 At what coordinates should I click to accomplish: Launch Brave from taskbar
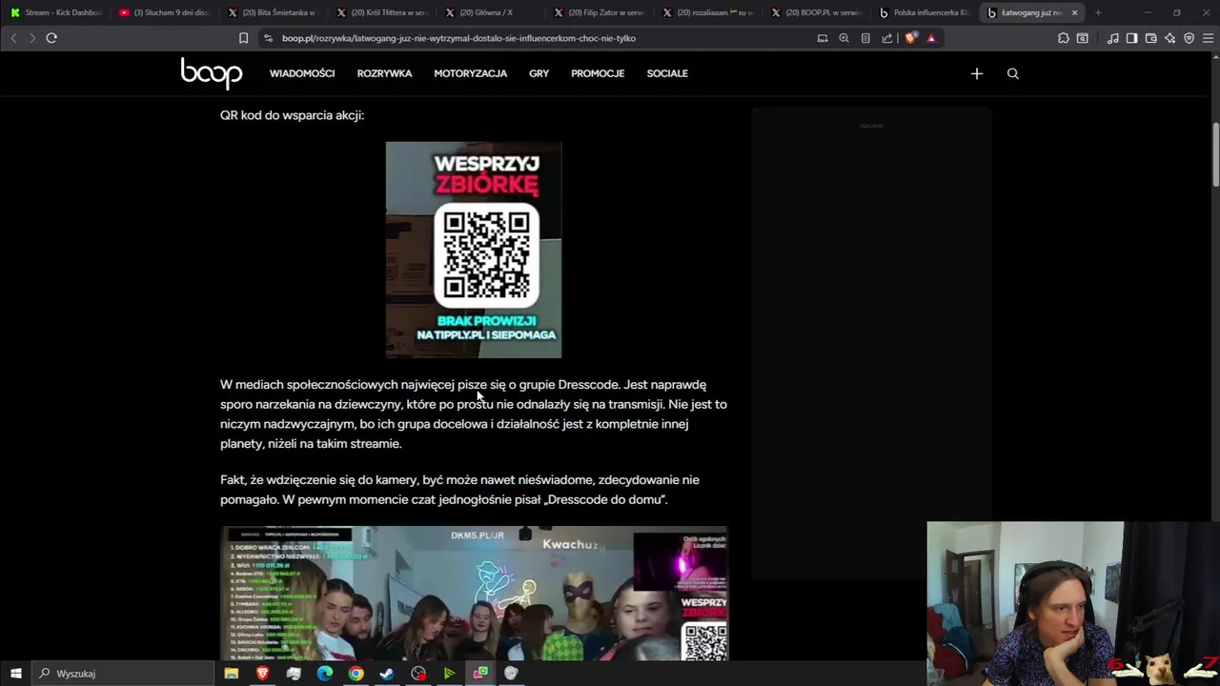pos(262,674)
